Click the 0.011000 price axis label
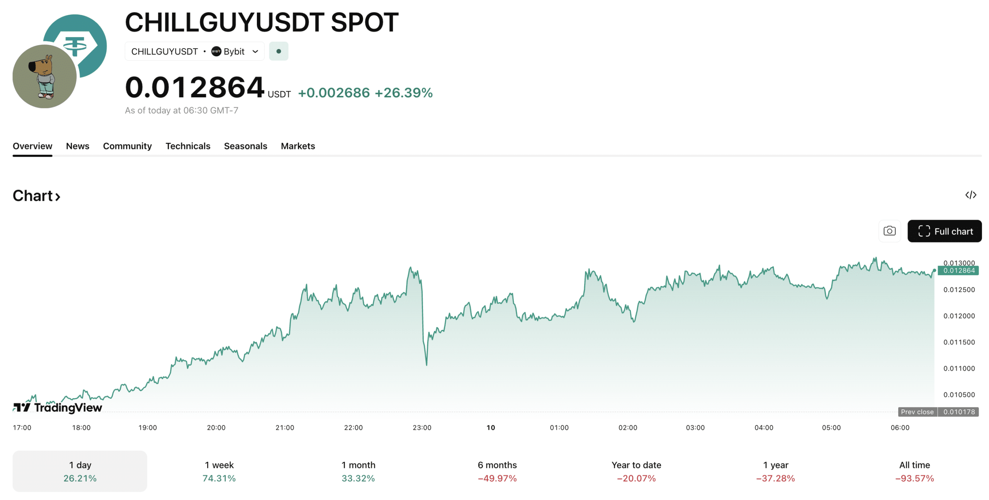The width and height of the screenshot is (989, 500). point(959,368)
